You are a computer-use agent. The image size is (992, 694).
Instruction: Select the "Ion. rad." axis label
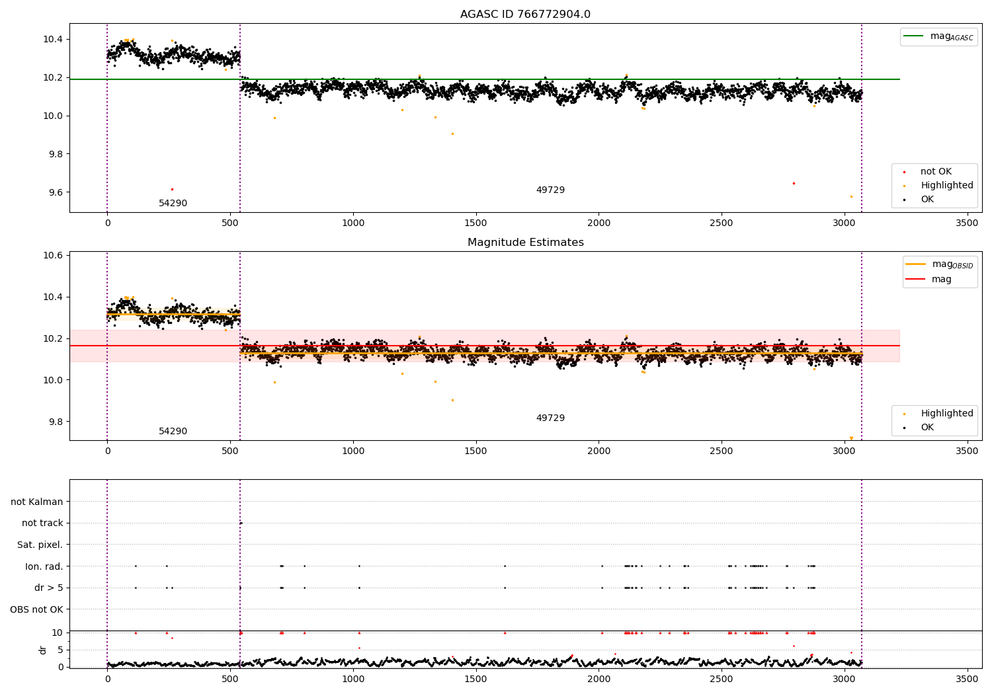pyautogui.click(x=44, y=566)
